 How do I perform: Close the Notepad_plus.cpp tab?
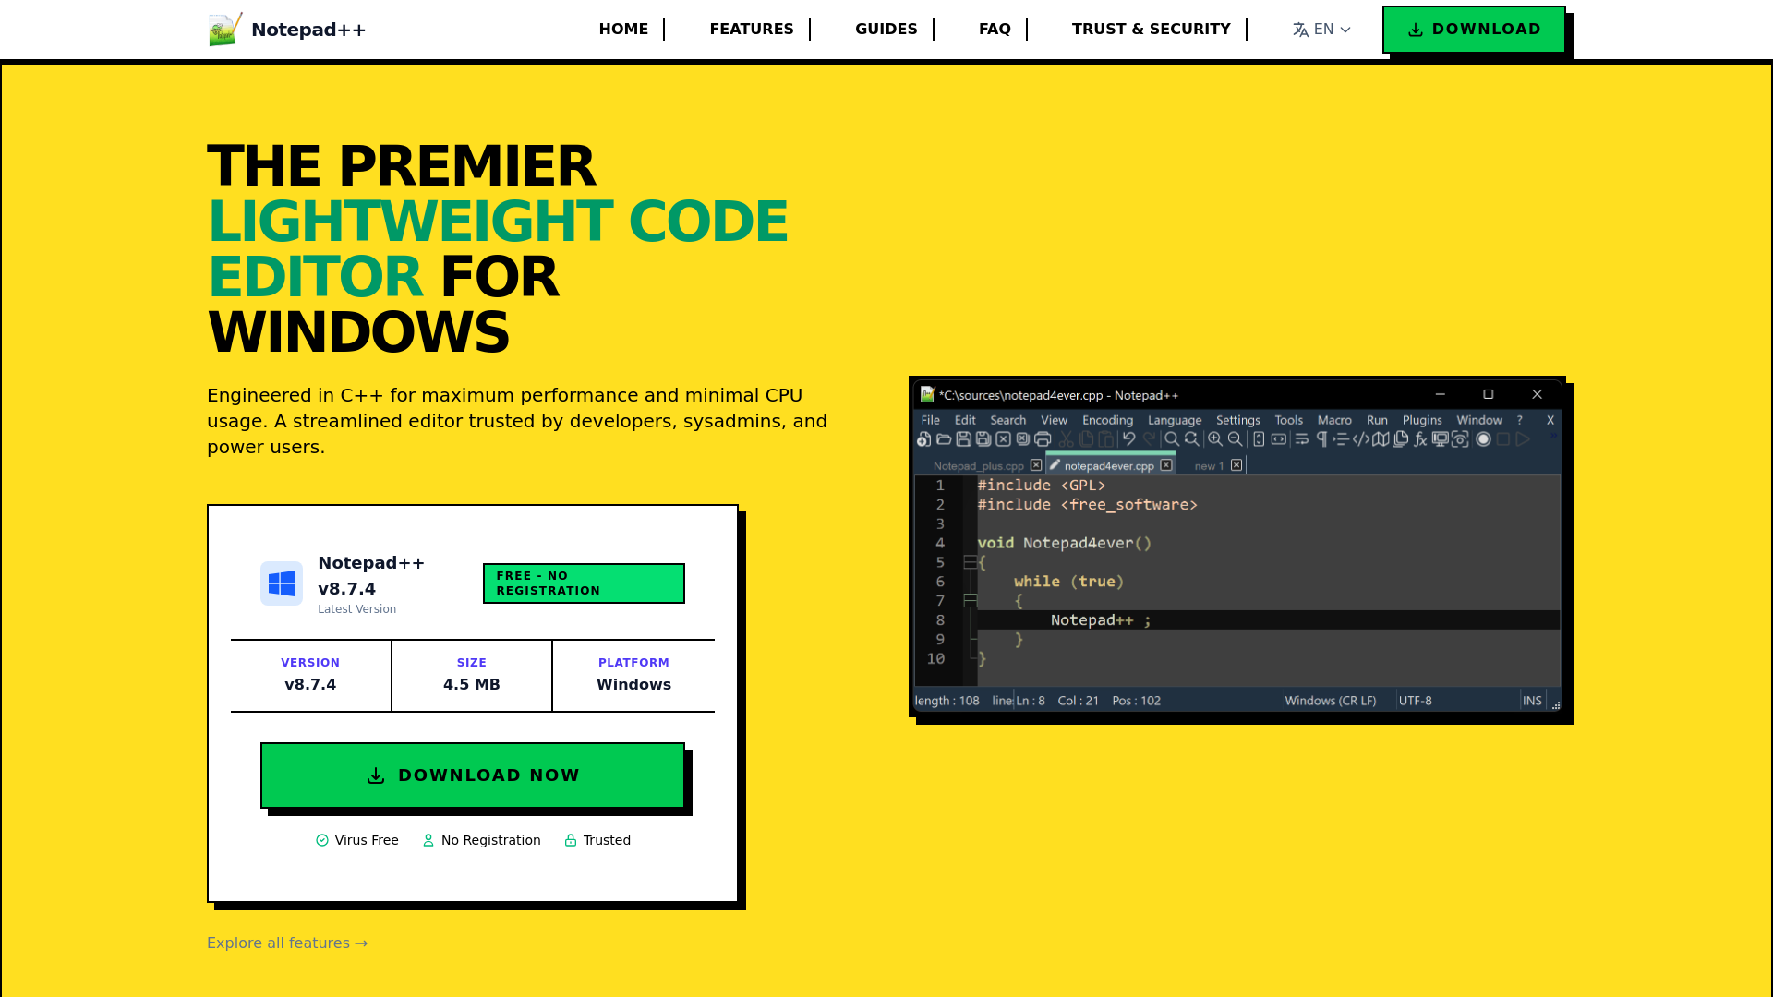[x=1036, y=465]
